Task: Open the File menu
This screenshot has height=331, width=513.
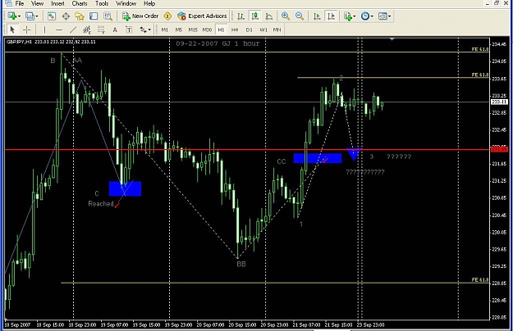Action: (x=20, y=3)
